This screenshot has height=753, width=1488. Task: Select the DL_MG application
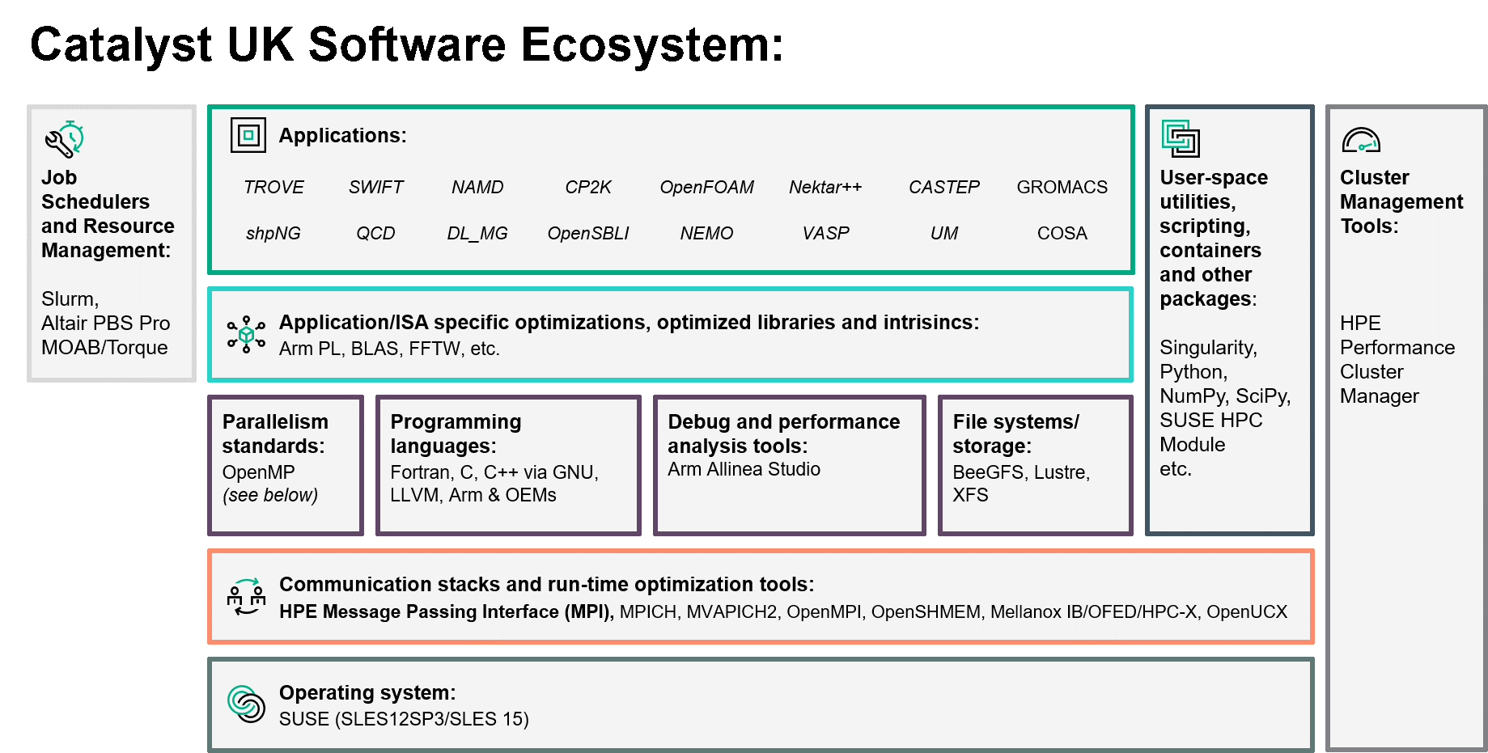(477, 233)
